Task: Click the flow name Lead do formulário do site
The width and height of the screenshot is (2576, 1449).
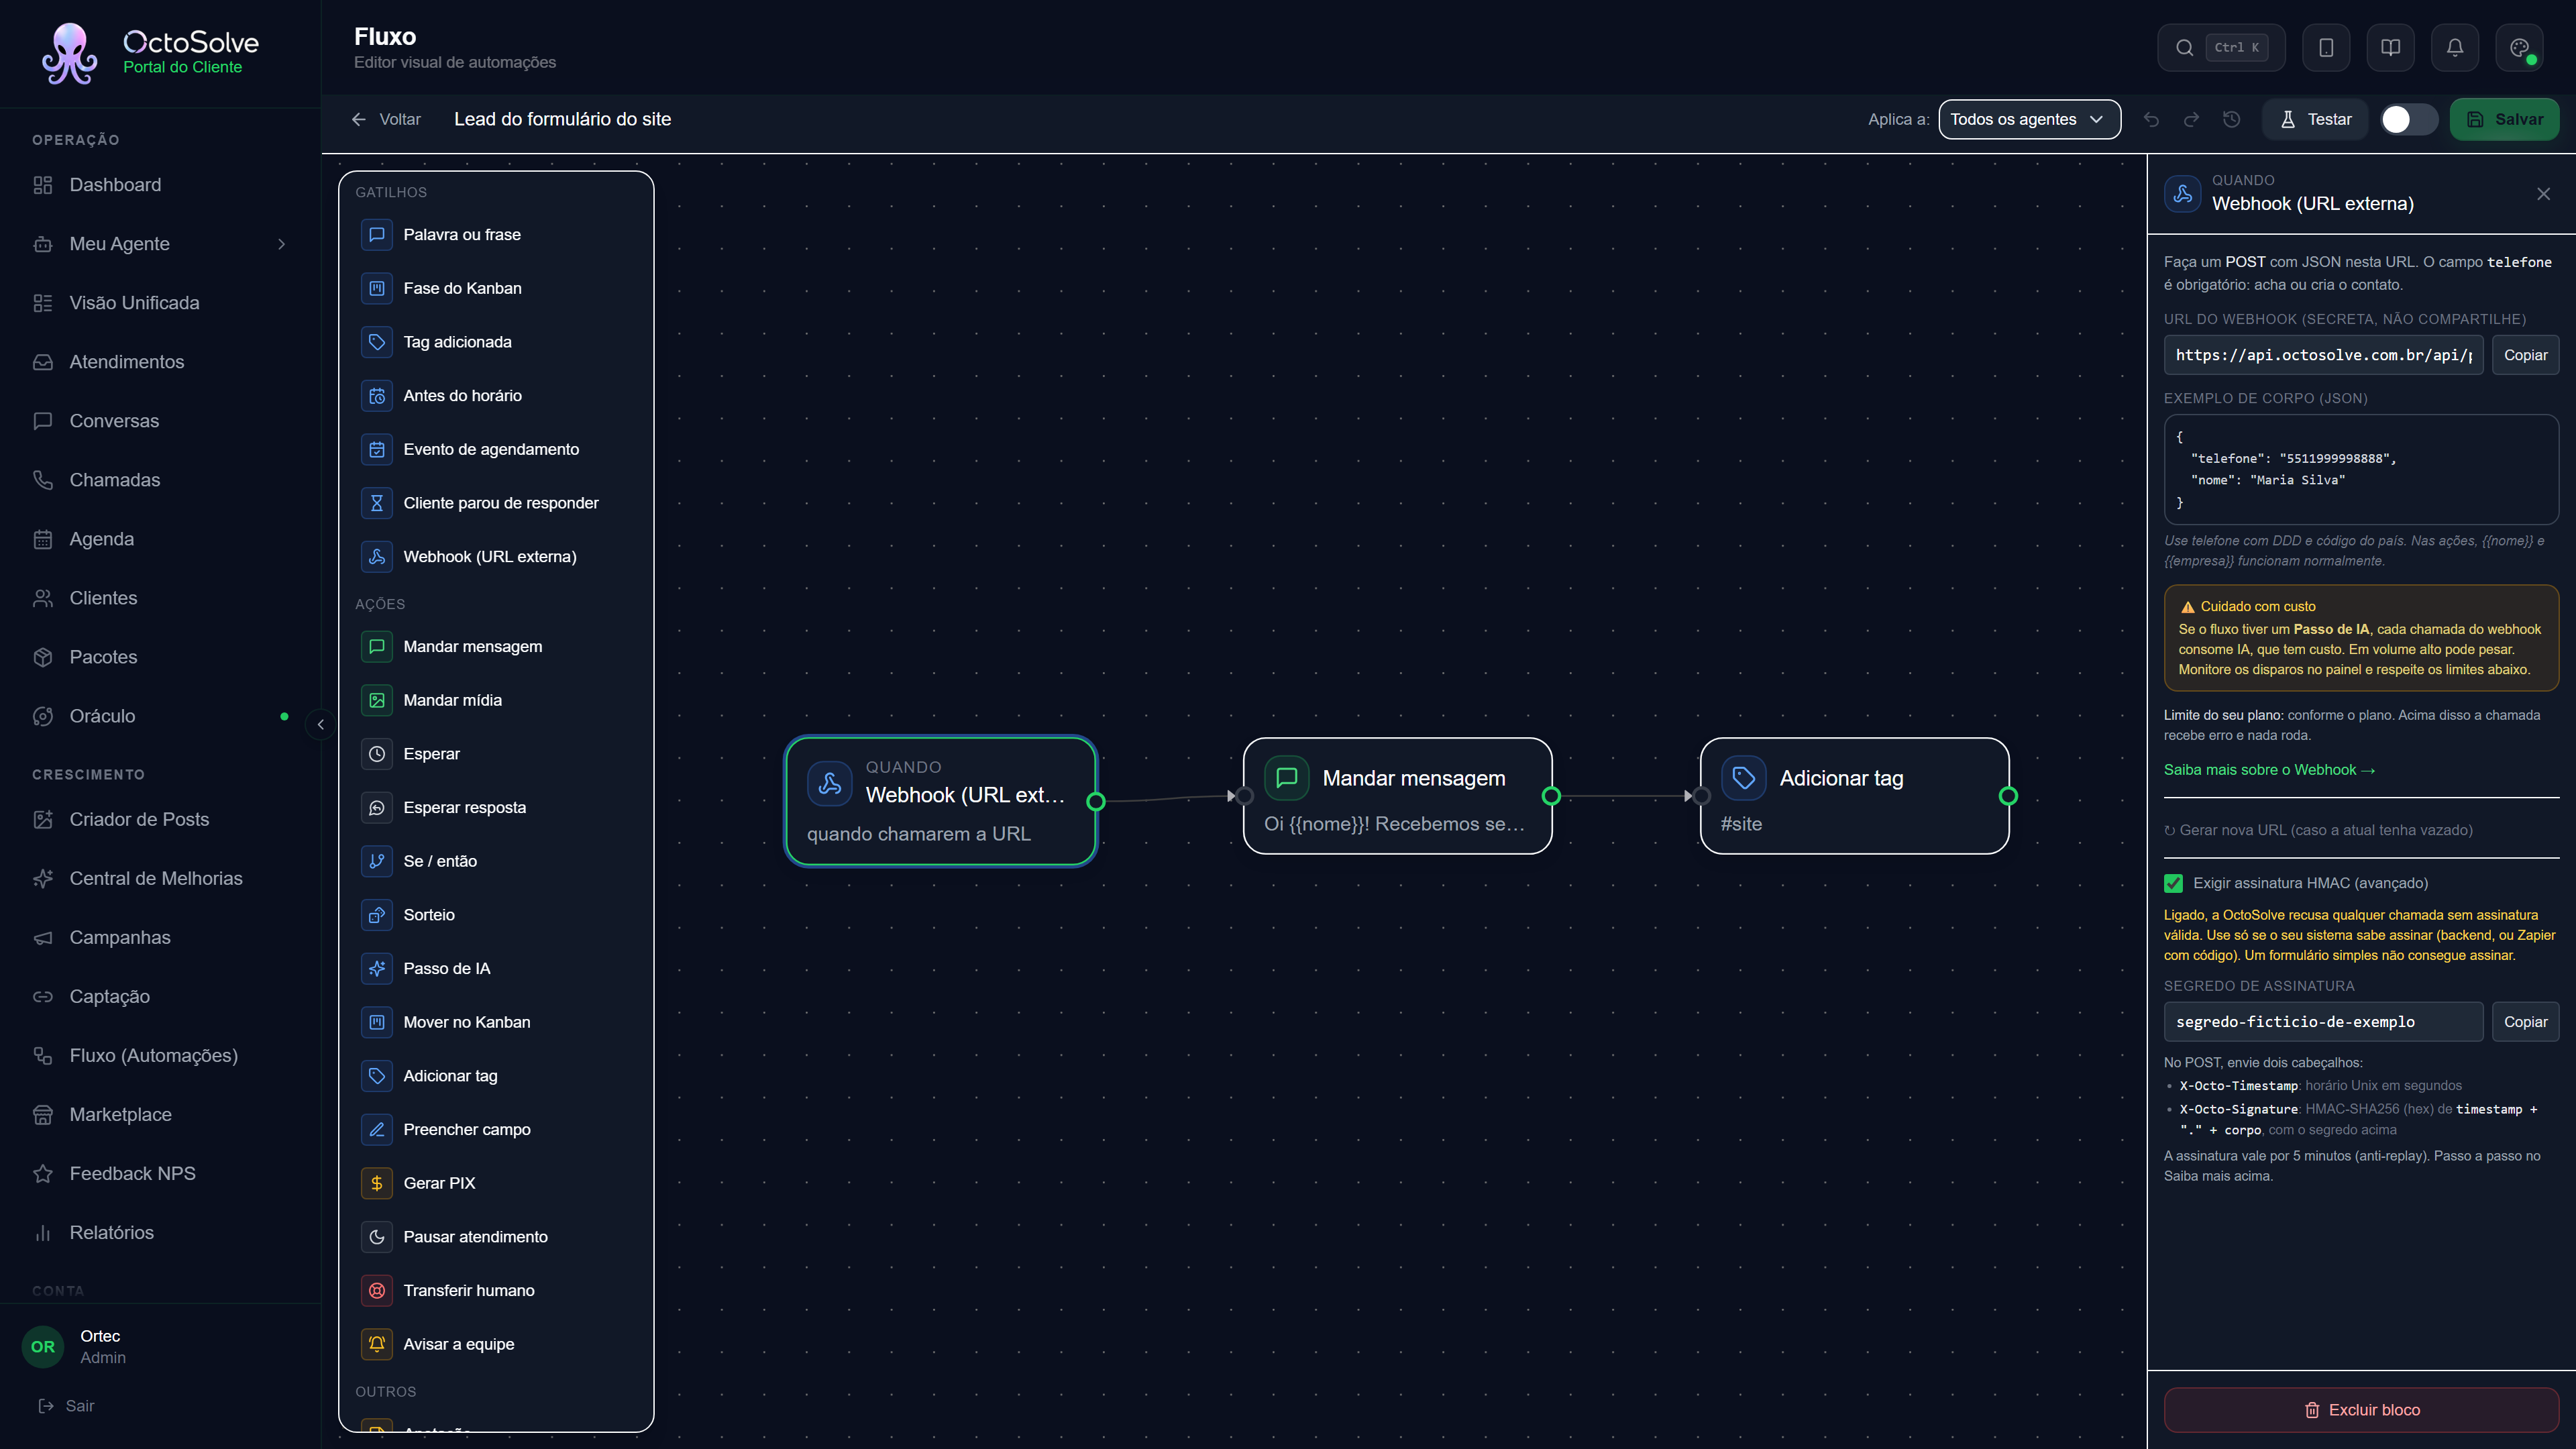Action: coord(562,119)
